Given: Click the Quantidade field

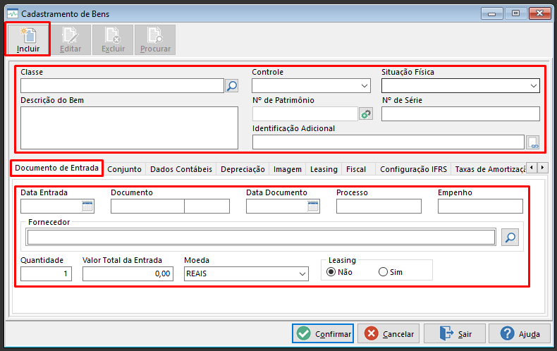Looking at the screenshot, I should [46, 274].
